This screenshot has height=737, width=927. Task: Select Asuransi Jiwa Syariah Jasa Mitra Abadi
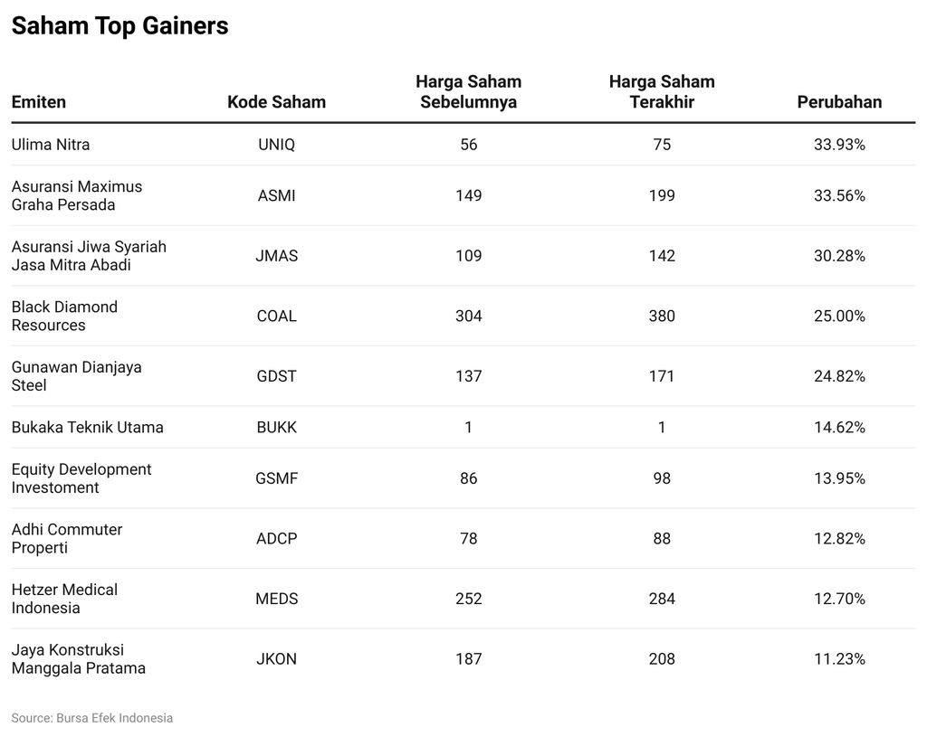(89, 256)
